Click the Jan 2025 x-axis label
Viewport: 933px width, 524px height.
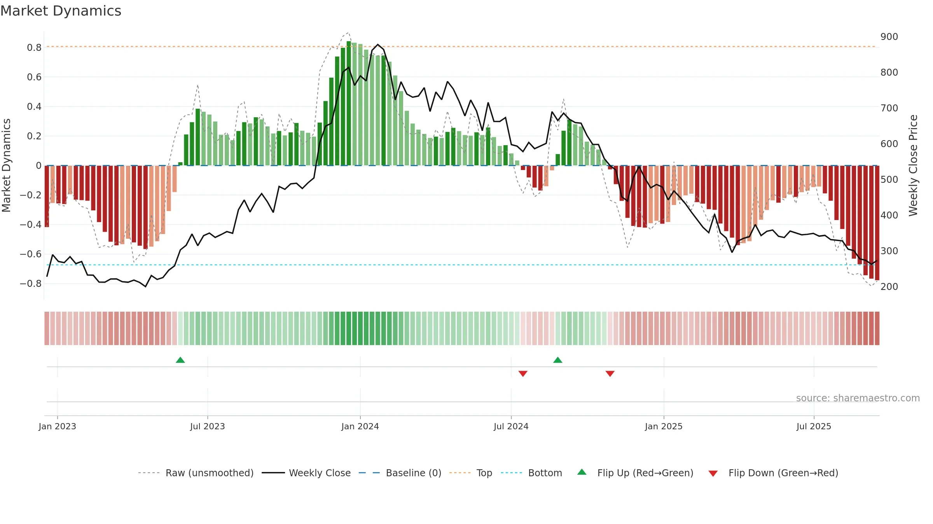click(x=664, y=426)
